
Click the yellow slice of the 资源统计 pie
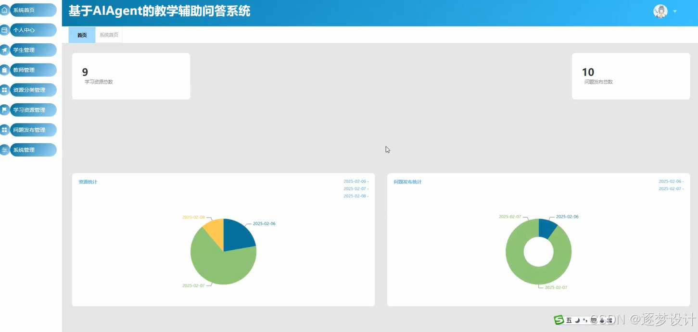point(216,232)
